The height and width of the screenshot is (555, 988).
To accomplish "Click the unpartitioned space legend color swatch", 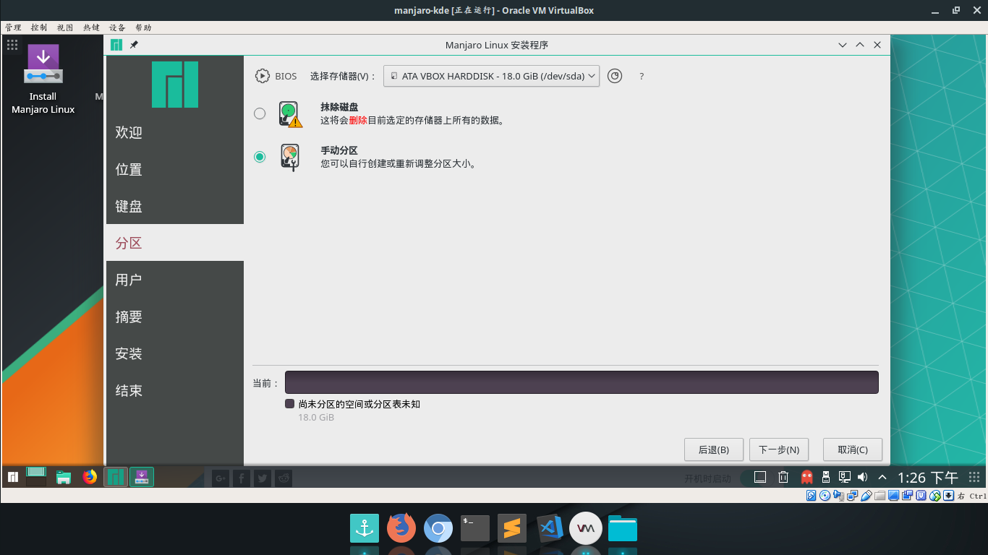I will tap(289, 404).
